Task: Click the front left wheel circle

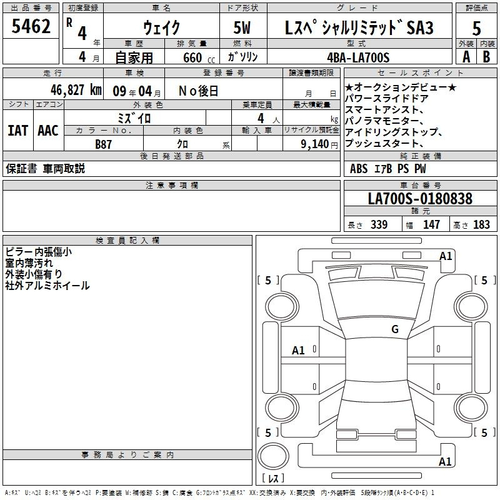Action: pyautogui.click(x=282, y=306)
